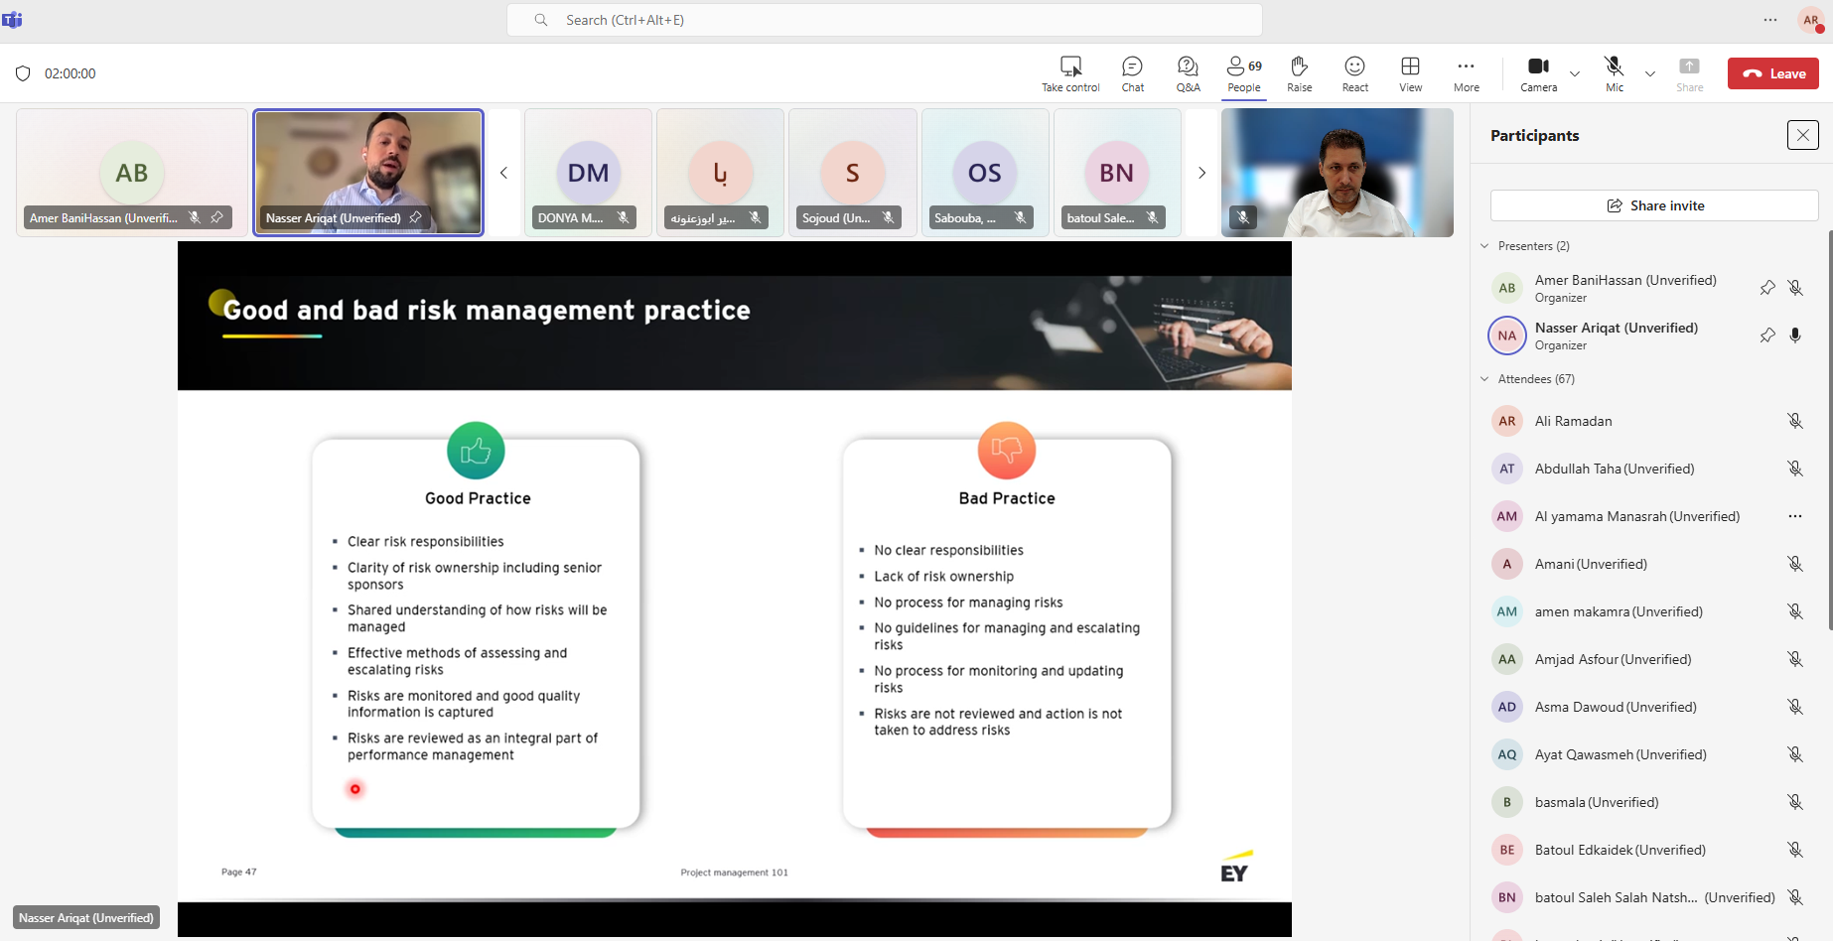Open More options for Al yamama Manasrah
This screenshot has width=1833, height=941.
point(1794,516)
